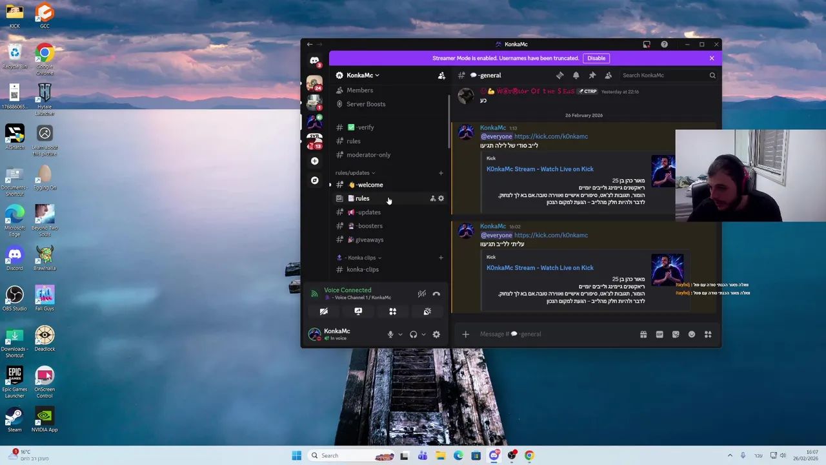Screen dimensions: 826x465
Task: Create channel in Konka clips category
Action: tap(441, 258)
